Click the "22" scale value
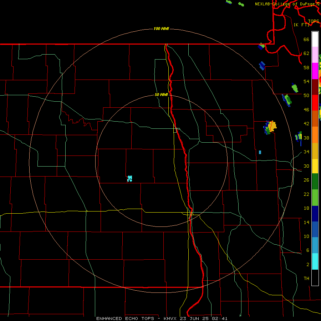The height and width of the screenshot is (321, 321). pos(306,194)
